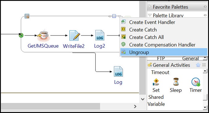Click the canvas horizontal scrollbar thumb
The width and height of the screenshot is (209, 113).
[x=50, y=106]
